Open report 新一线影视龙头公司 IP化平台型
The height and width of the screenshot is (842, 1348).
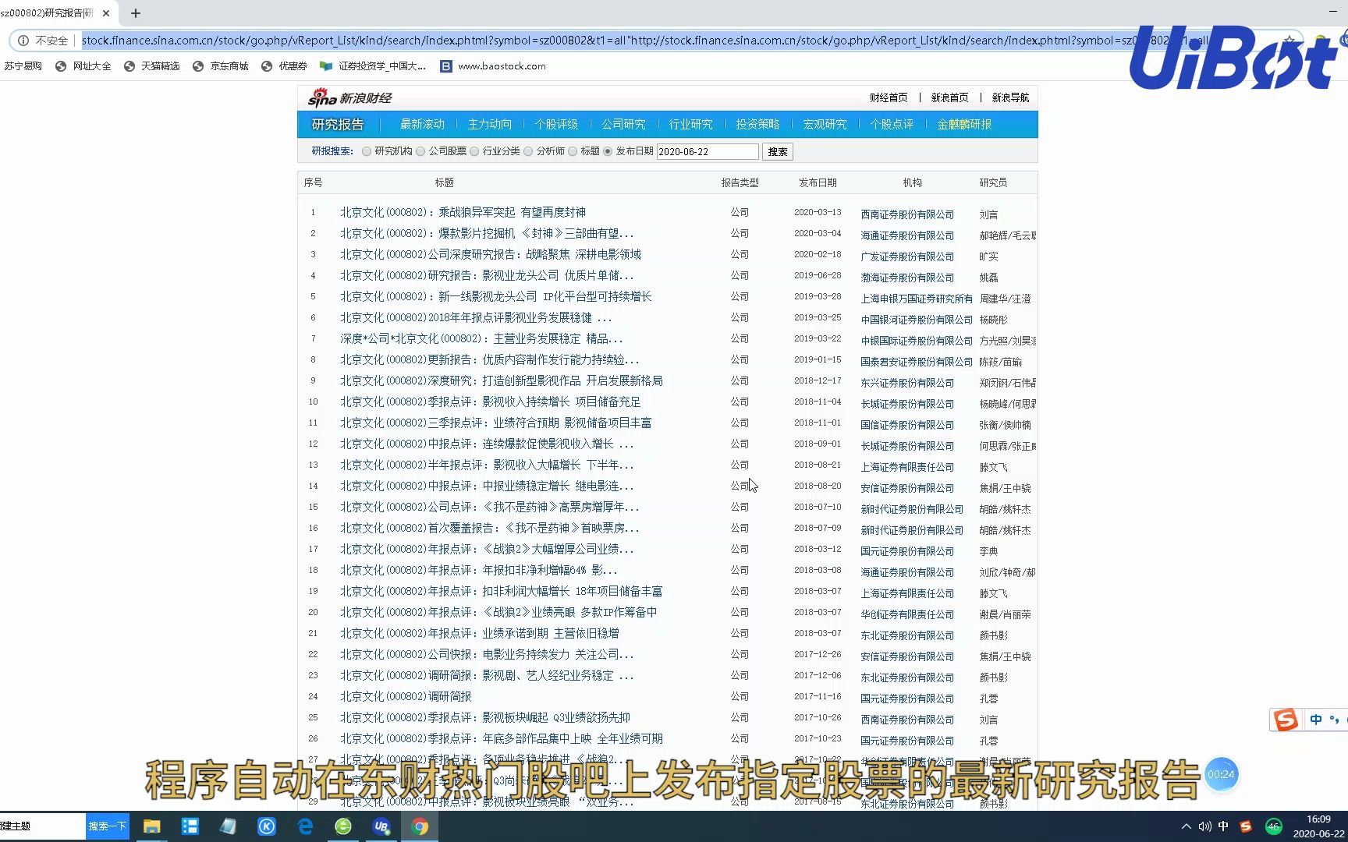coord(495,296)
